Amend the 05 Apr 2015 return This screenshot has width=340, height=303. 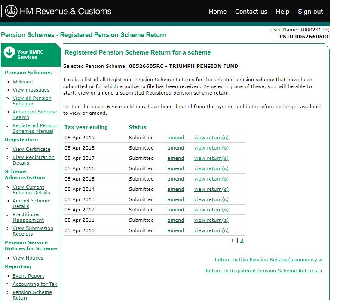tap(176, 179)
